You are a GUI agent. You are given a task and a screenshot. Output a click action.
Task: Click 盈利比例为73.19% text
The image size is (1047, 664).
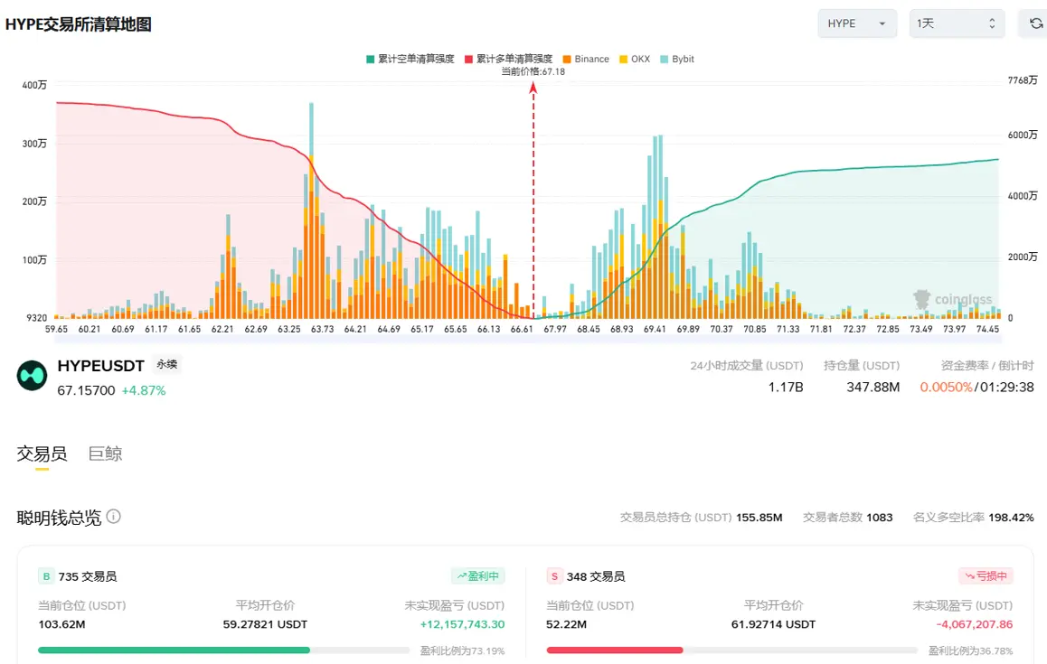pos(462,650)
